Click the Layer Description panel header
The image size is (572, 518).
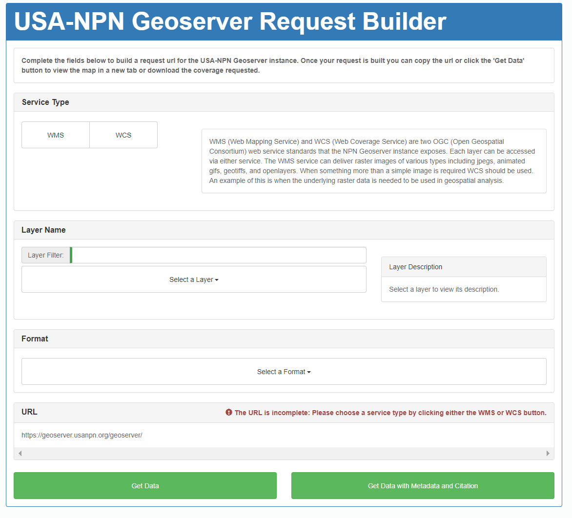[415, 267]
